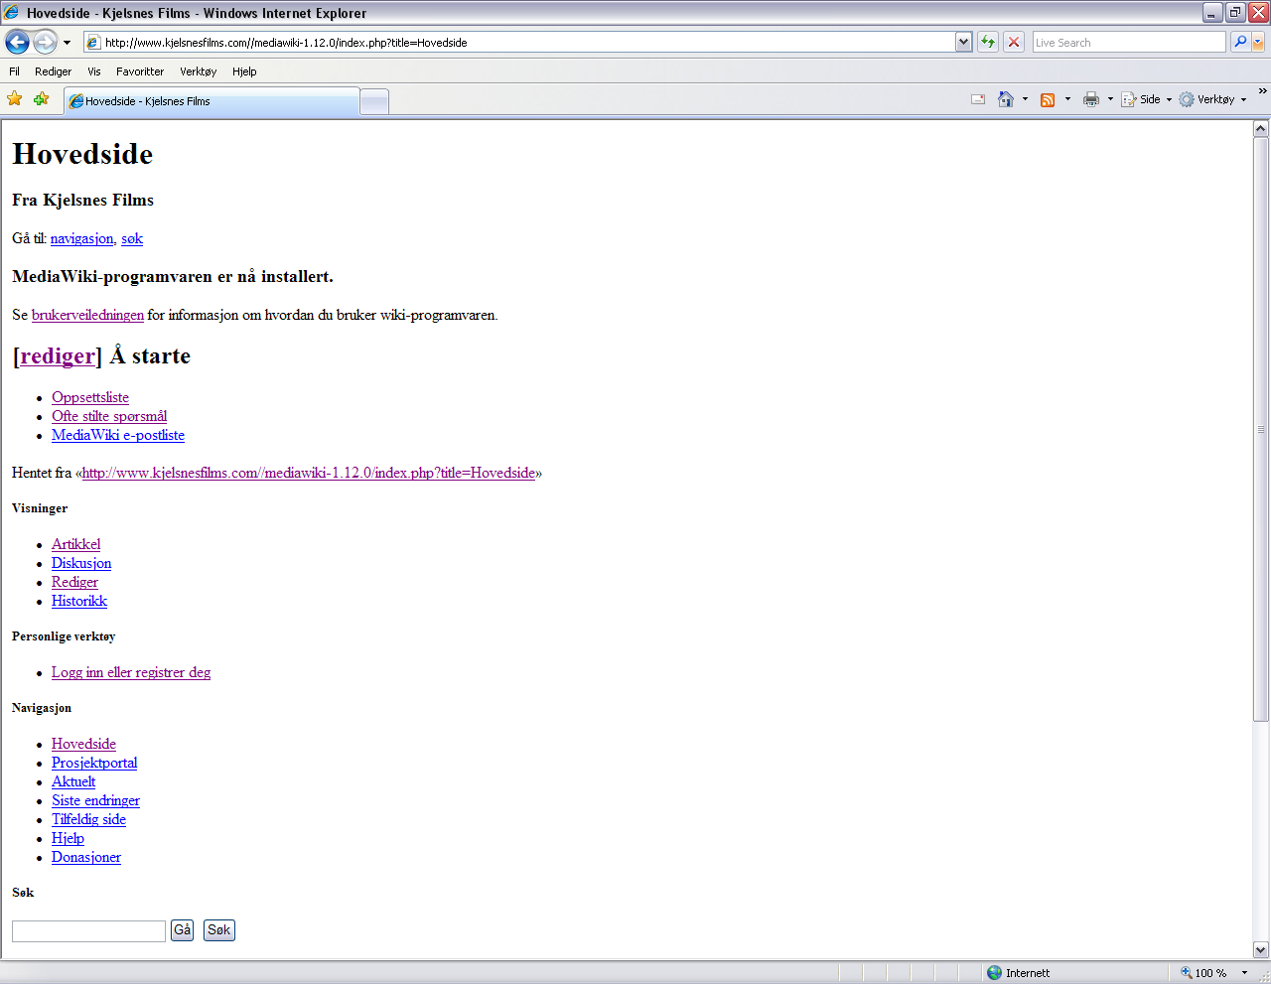Open the Tilfeldig side link
The image size is (1271, 985).
click(88, 819)
